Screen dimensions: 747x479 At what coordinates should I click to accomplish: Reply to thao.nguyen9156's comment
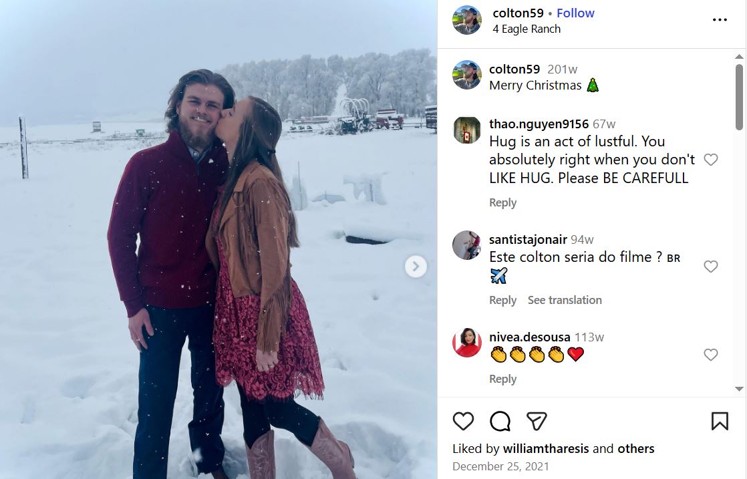point(502,203)
